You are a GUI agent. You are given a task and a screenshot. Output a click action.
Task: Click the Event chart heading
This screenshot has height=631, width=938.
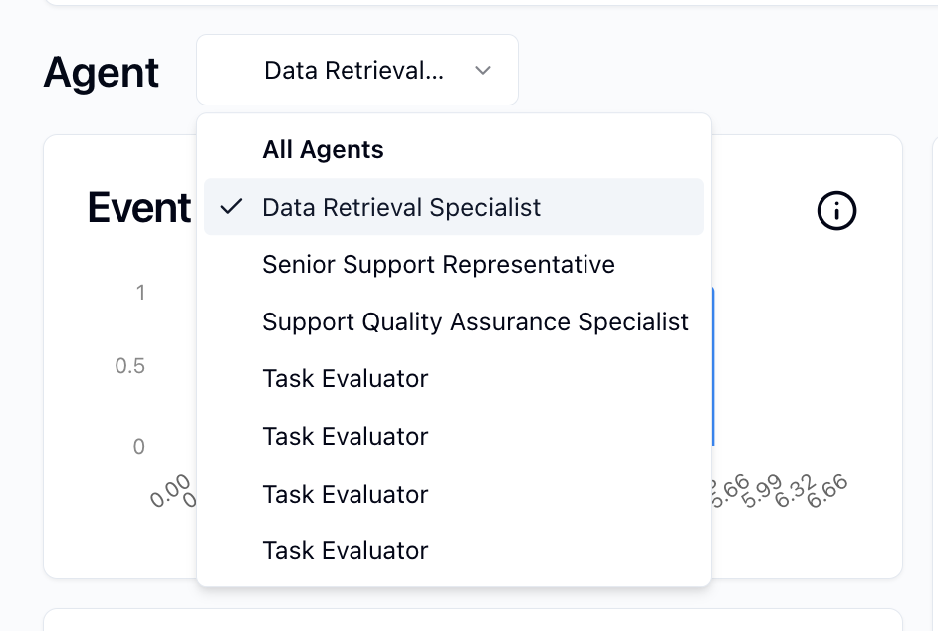coord(139,208)
